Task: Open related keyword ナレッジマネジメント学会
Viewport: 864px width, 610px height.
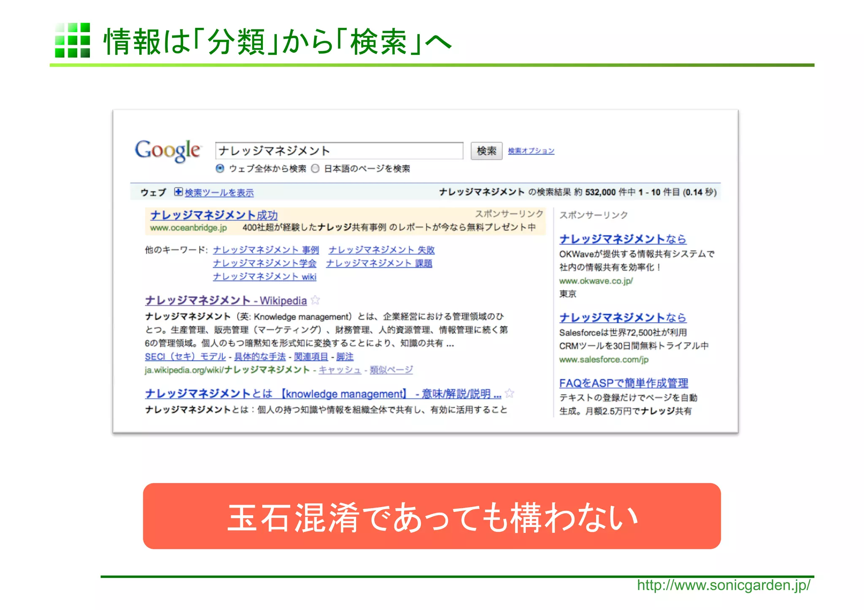Action: [265, 263]
